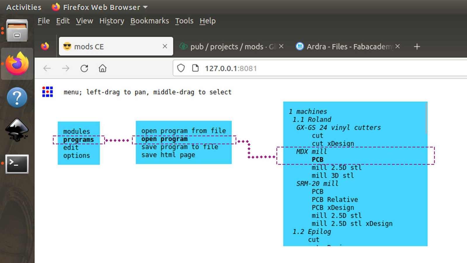Reload the current page
The width and height of the screenshot is (467, 263).
click(84, 68)
